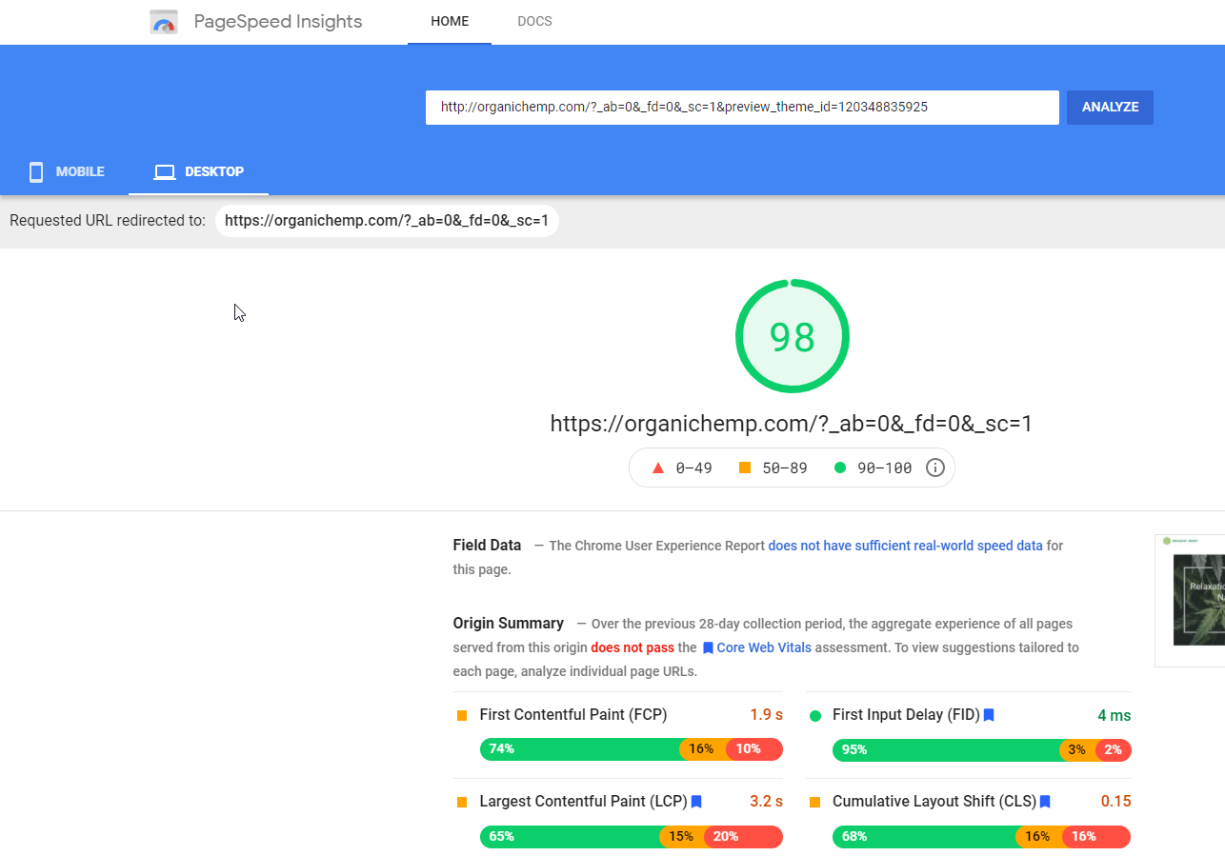Viewport: 1225px width, 856px height.
Task: Open the insufficient real-world speed data link
Action: (905, 546)
